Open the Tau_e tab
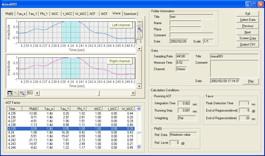Screen dimensions: 265x156 [21, 14]
